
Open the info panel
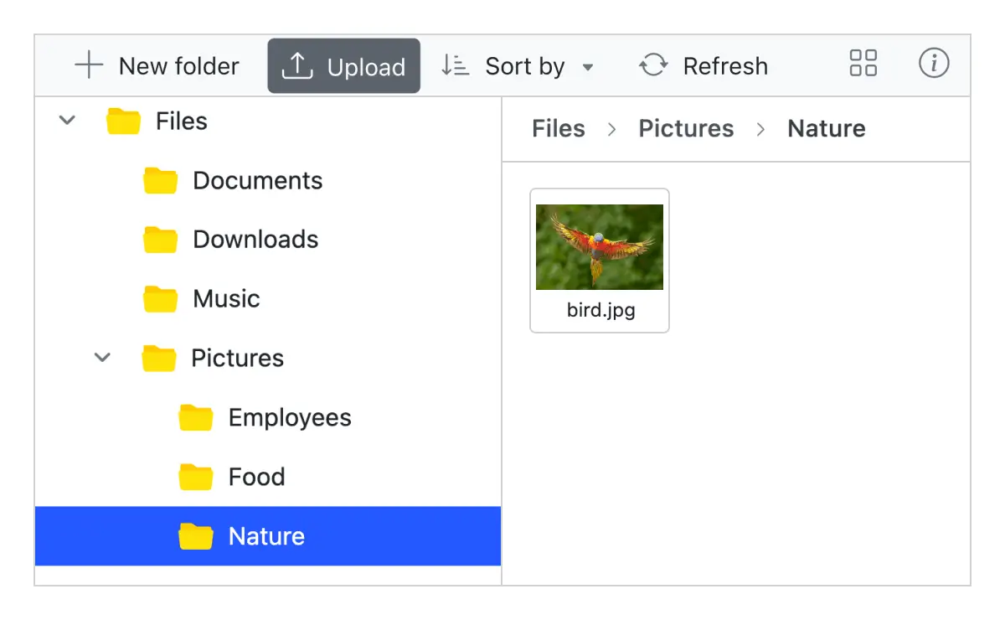pos(934,65)
